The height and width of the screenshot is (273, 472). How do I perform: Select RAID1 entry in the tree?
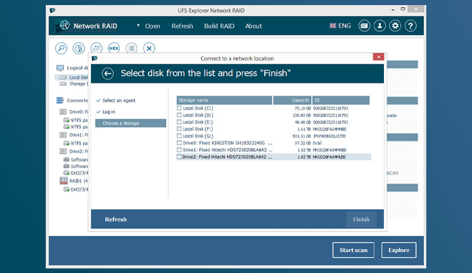(x=78, y=180)
